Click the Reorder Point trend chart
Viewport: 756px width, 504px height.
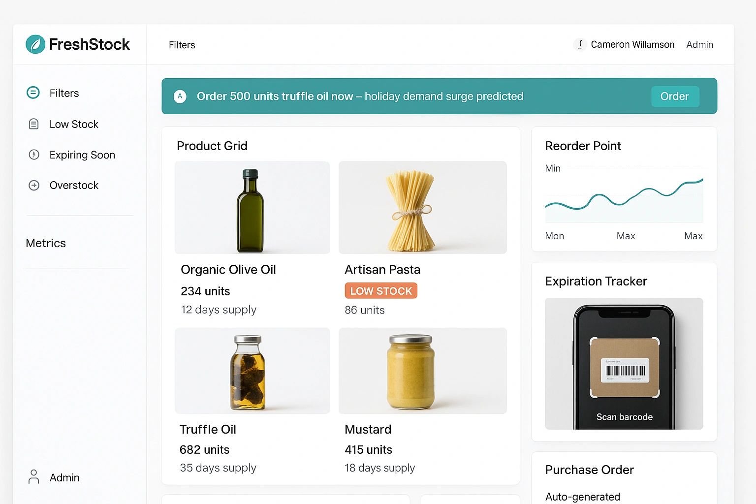point(624,199)
